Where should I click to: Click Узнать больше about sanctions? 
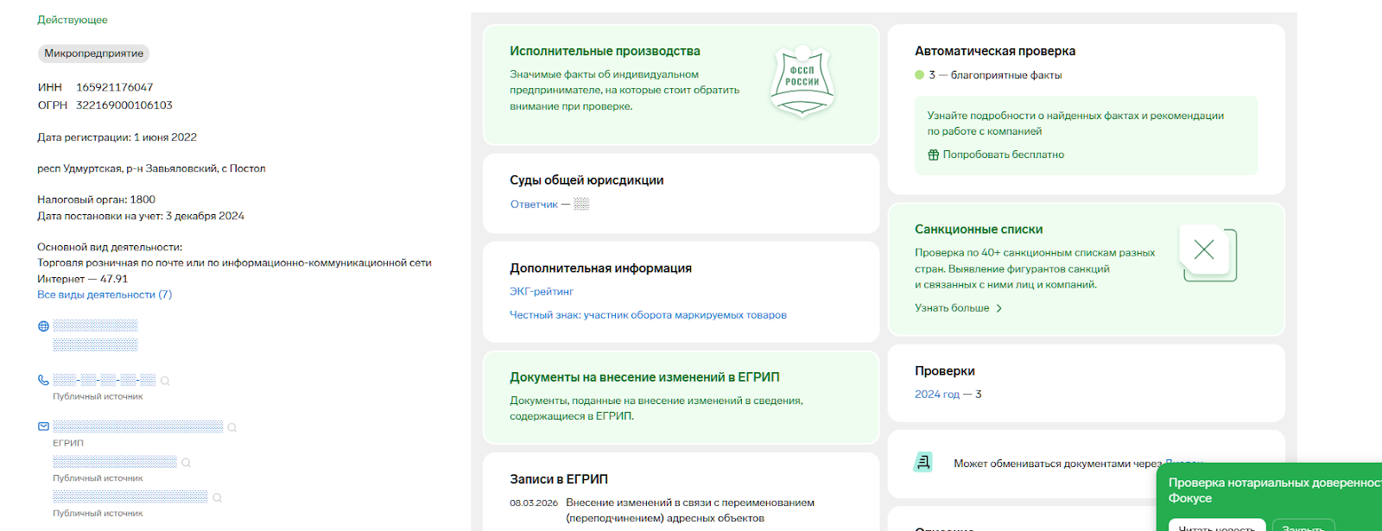952,308
